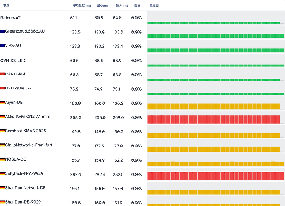
Task: Click the 282.5 max value for SaltyFish-FRA-9929
Action: tap(118, 174)
